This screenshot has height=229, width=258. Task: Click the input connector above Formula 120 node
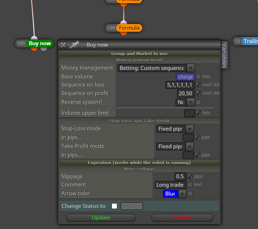[x=124, y=23]
